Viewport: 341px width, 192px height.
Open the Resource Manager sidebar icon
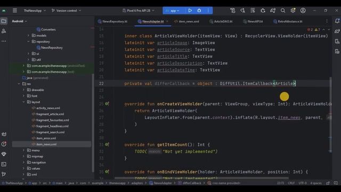click(4, 31)
